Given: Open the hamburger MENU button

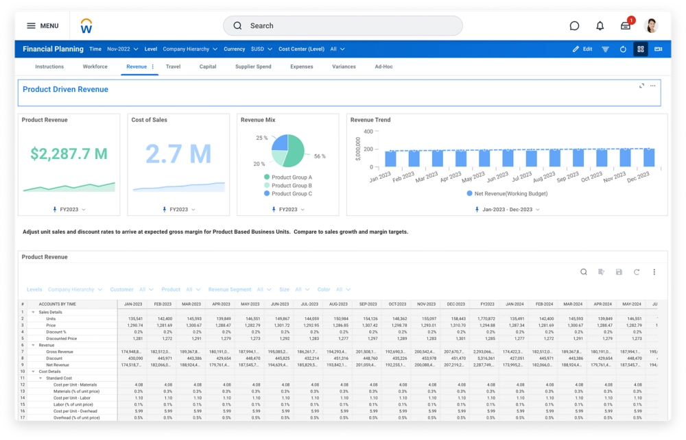Looking at the screenshot, I should tap(42, 26).
